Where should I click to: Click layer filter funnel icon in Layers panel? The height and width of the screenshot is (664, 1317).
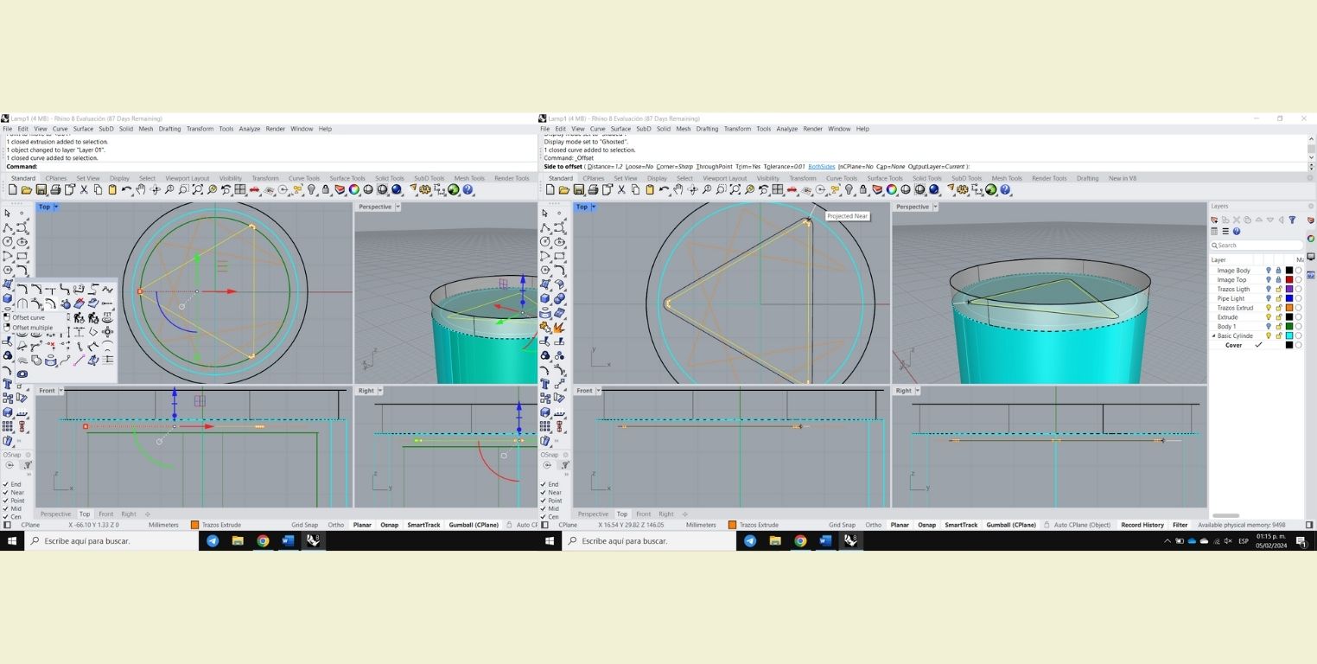pyautogui.click(x=1292, y=220)
